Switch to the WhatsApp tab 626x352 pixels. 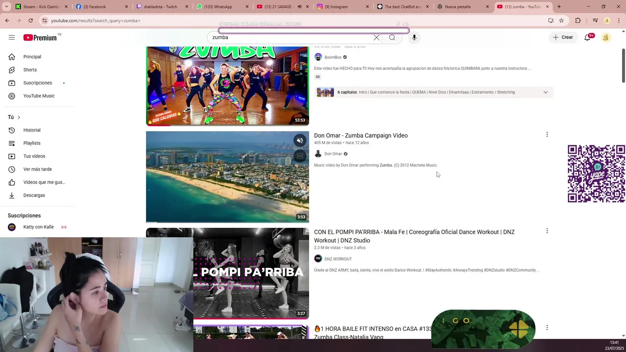[x=222, y=7]
